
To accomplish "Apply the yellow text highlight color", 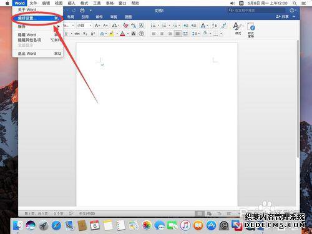I will [112, 34].
